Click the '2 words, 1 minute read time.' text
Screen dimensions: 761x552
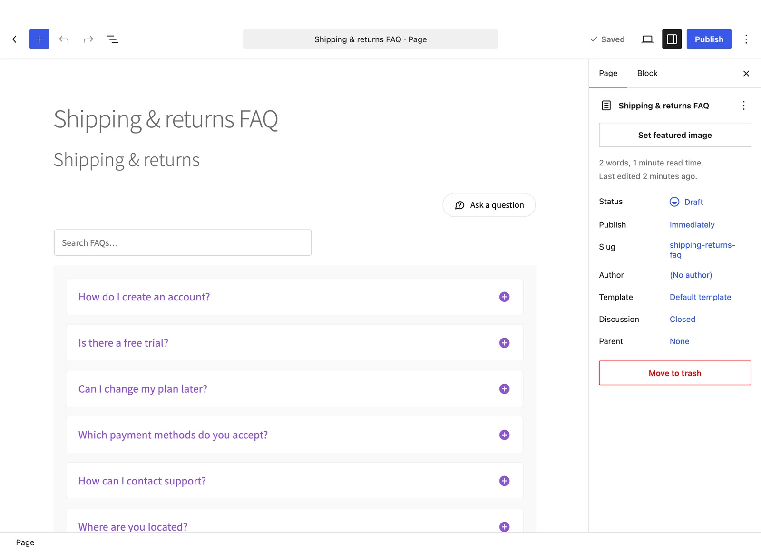pos(651,163)
